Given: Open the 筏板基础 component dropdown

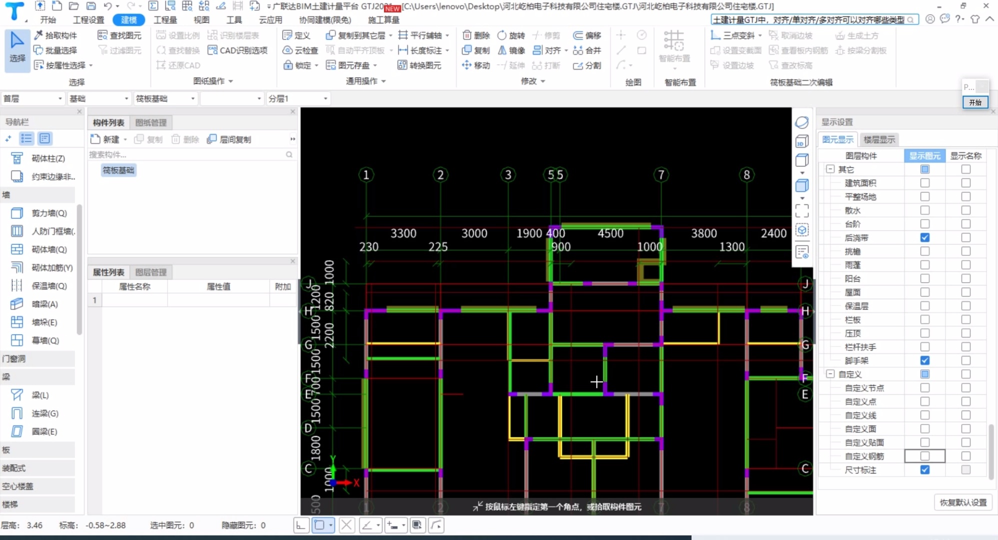Looking at the screenshot, I should 165,98.
